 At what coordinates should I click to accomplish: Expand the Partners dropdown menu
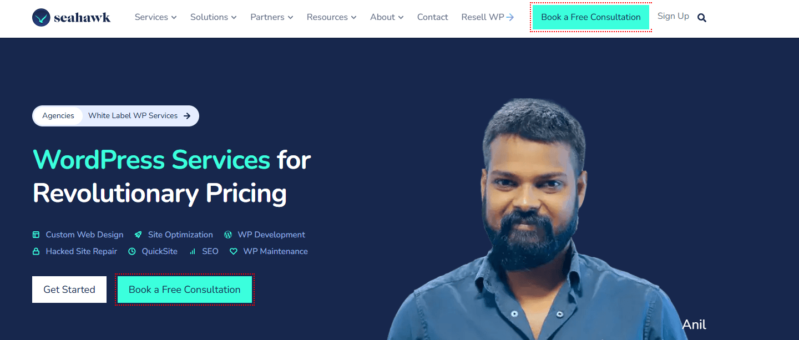[272, 17]
